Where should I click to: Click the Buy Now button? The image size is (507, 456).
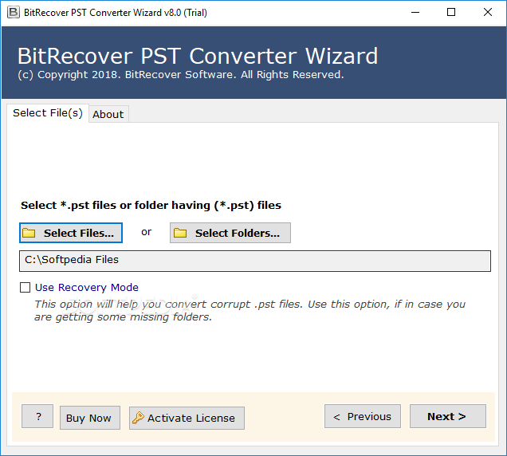(90, 418)
